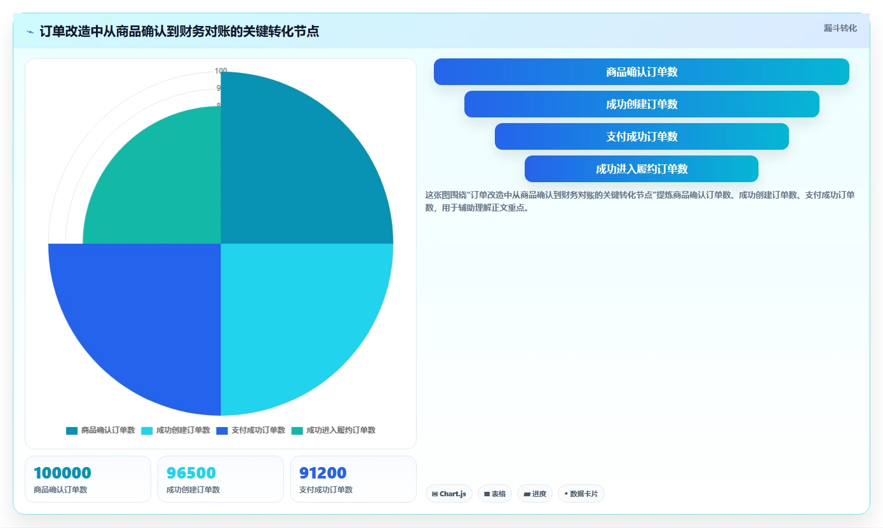Click the chart title heading text
This screenshot has height=528, width=883.
pos(179,31)
